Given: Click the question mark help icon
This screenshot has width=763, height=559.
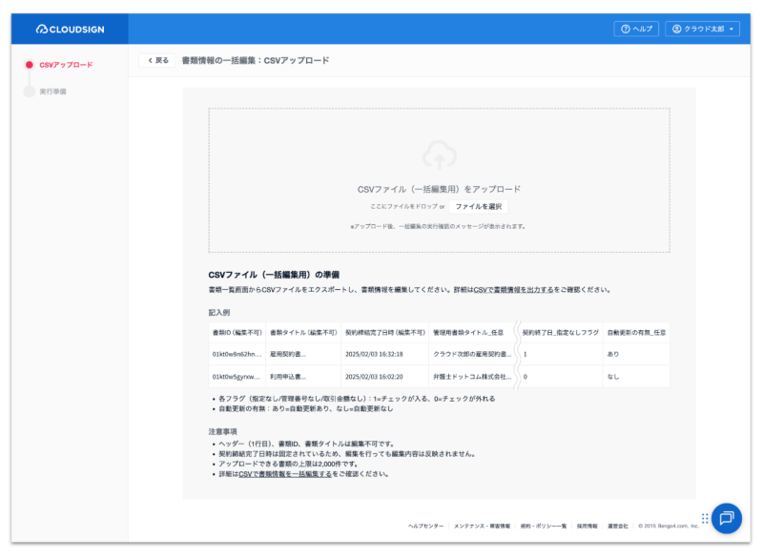Looking at the screenshot, I should point(625,30).
